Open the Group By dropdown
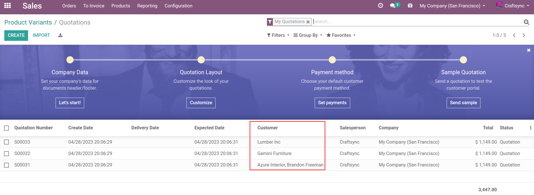The height and width of the screenshot is (195, 534). point(308,35)
